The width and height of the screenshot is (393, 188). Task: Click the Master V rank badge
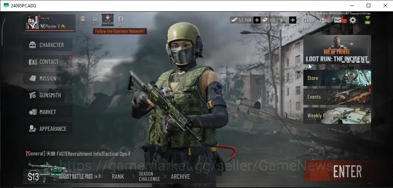[43, 26]
